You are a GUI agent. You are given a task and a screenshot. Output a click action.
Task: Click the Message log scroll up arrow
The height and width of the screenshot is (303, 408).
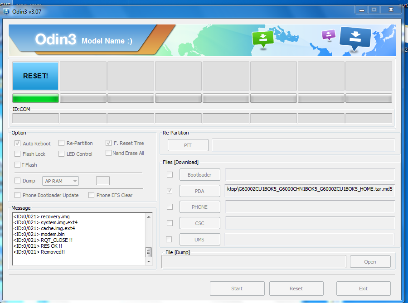click(149, 217)
